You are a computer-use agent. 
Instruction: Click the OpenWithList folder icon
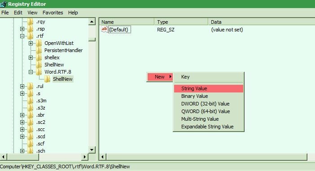[x=39, y=43]
